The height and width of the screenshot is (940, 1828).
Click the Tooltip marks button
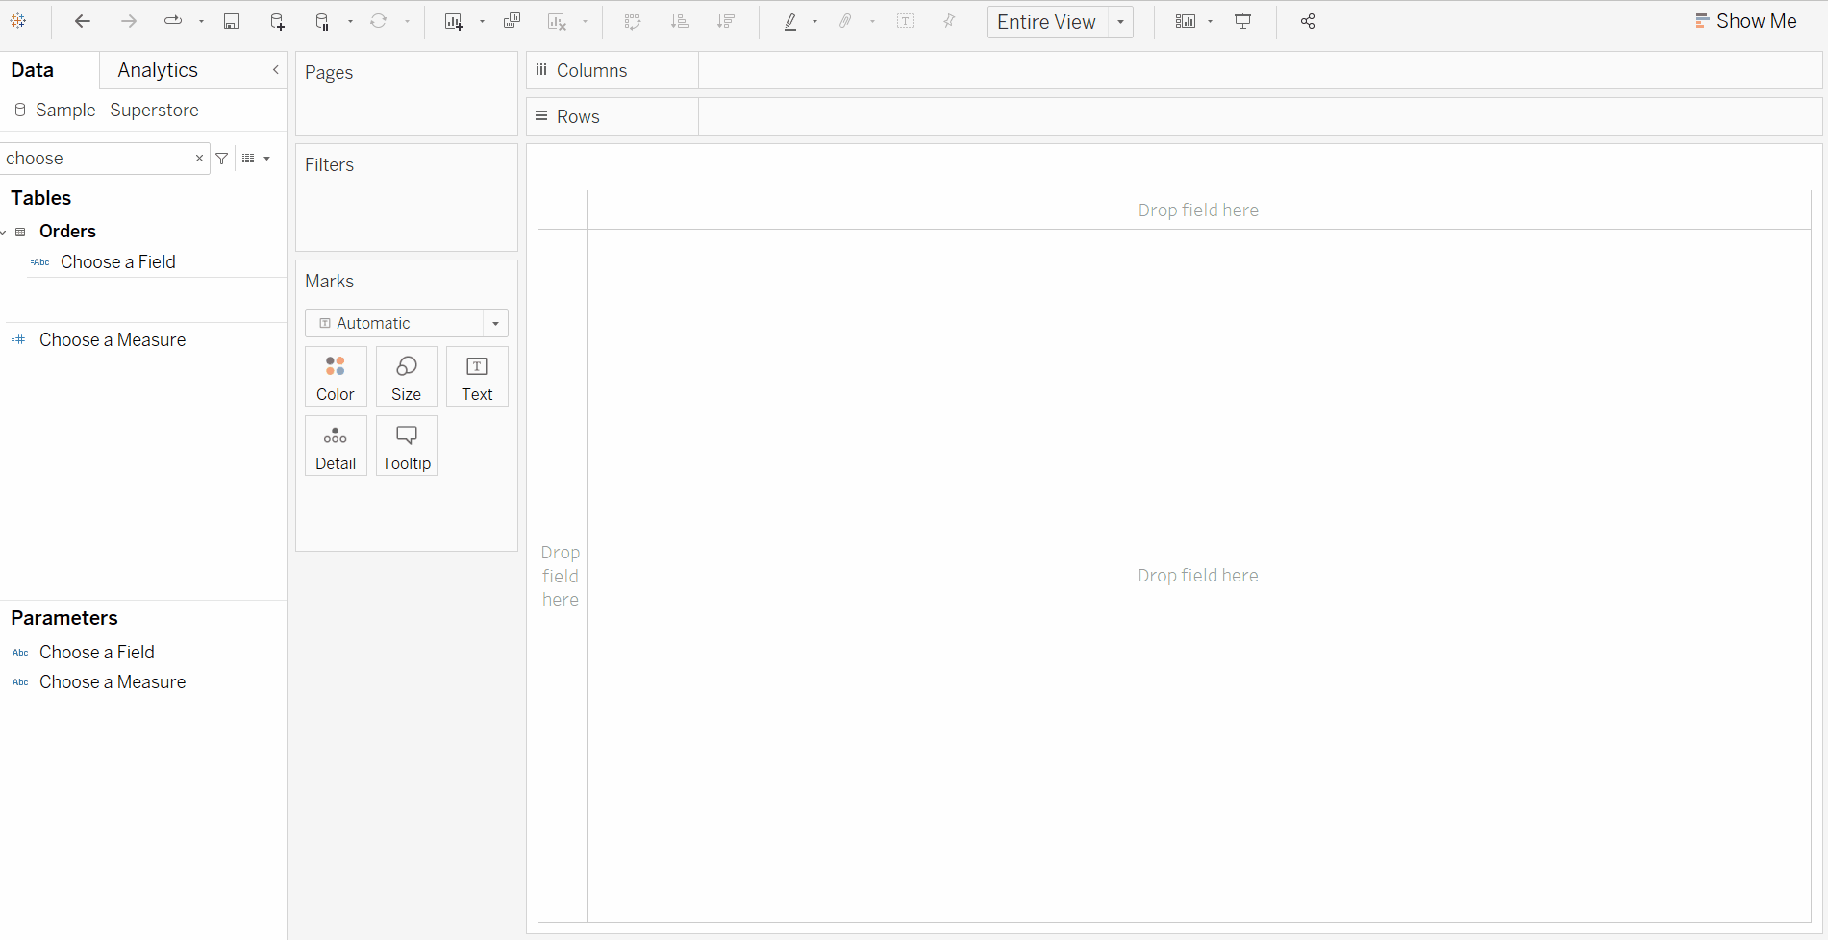[x=406, y=446]
